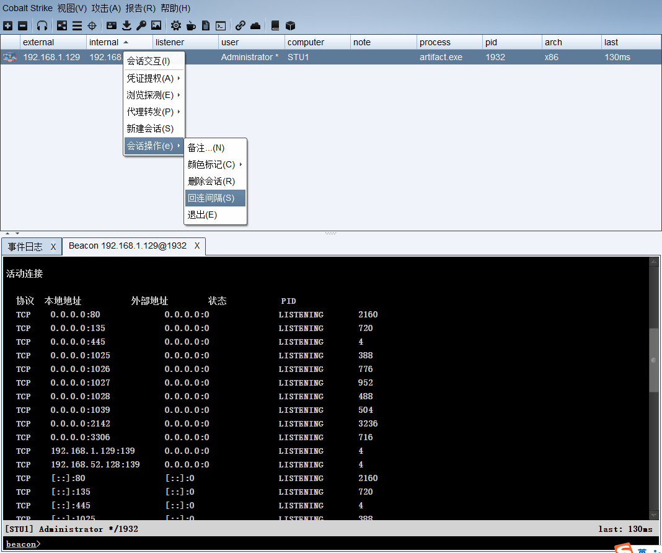Expand the 会话操作(e) submenu

click(154, 146)
